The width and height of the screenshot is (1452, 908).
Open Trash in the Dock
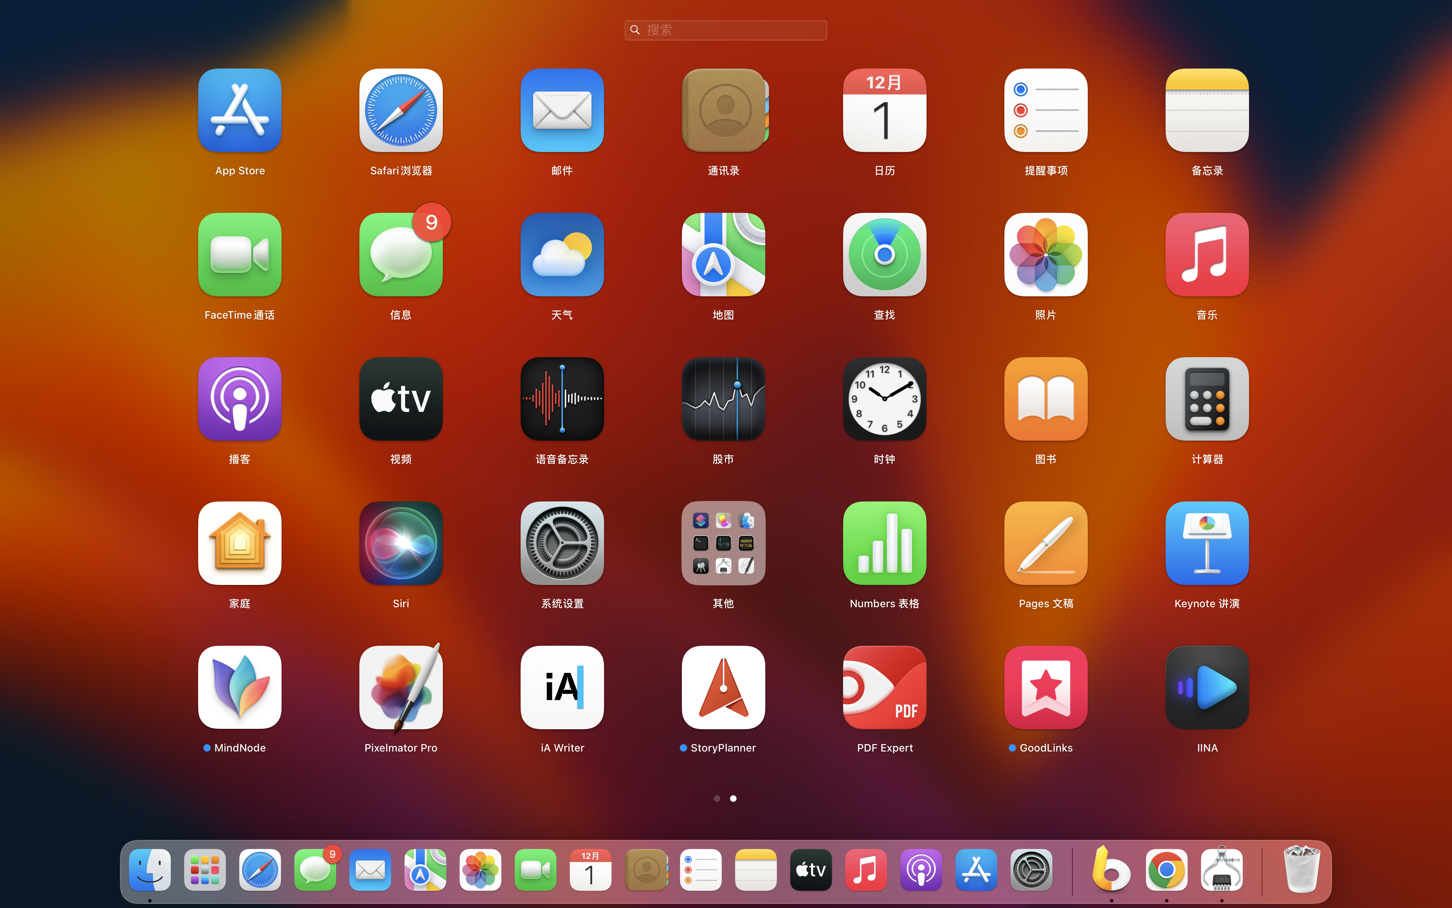click(1301, 869)
